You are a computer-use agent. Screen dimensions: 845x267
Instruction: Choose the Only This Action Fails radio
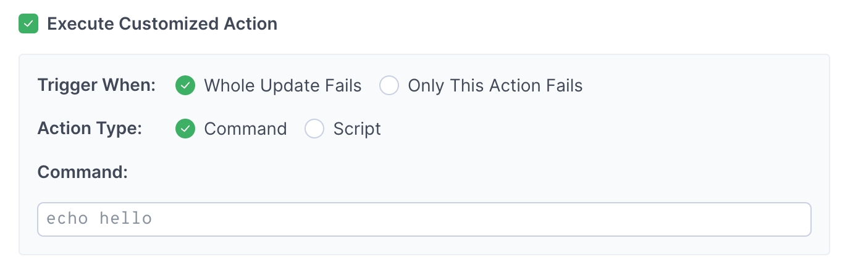click(x=389, y=85)
